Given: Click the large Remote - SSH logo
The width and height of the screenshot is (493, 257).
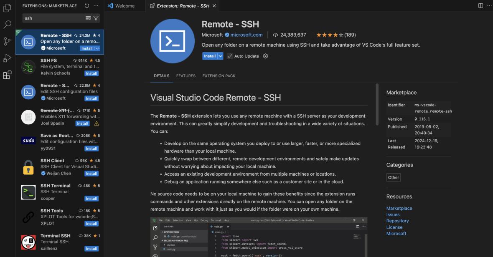Looking at the screenshot, I should click(172, 41).
